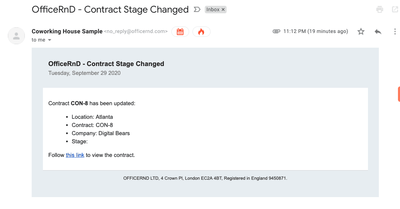
Task: Expand the "to me" recipient details arrow
Action: (x=49, y=40)
